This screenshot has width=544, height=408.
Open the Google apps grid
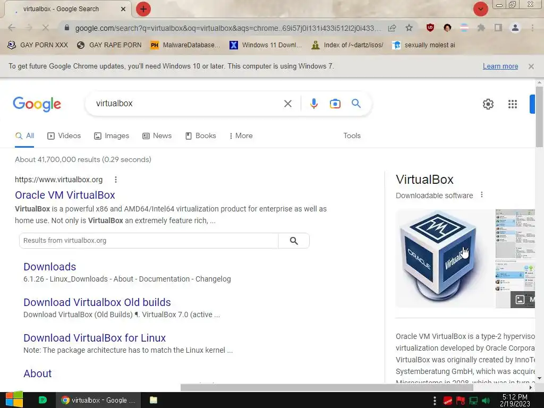513,104
